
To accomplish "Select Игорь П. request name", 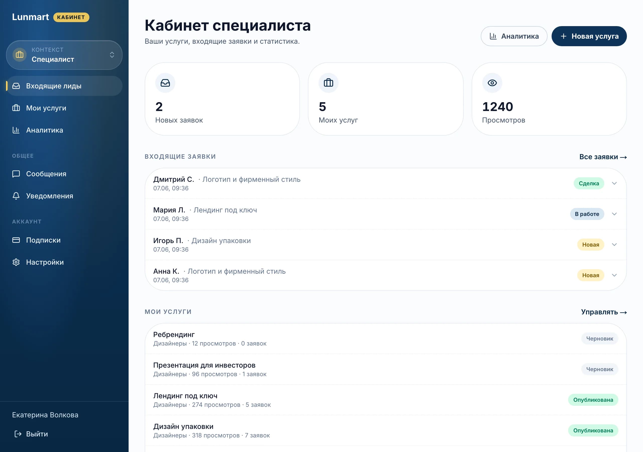I will pos(168,241).
